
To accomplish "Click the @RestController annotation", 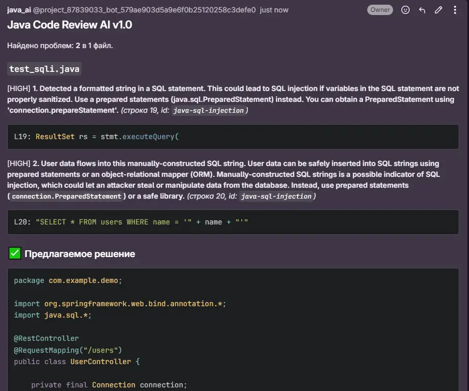I will click(46, 338).
